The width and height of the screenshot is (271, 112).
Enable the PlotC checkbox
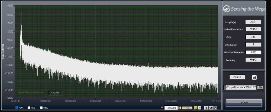tap(41, 108)
